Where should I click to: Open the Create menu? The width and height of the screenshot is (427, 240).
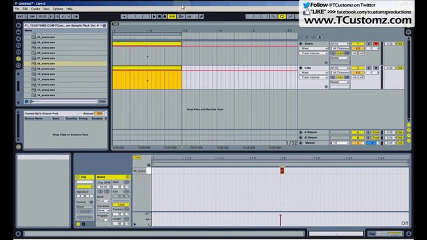tap(35, 9)
